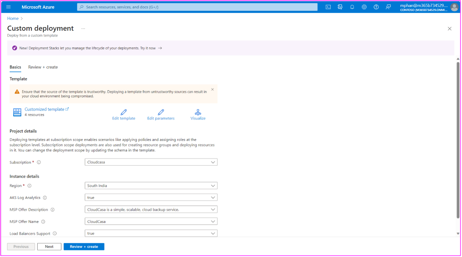Click the customized template grid icon
Screen dimensions: 462x257
pos(17,112)
